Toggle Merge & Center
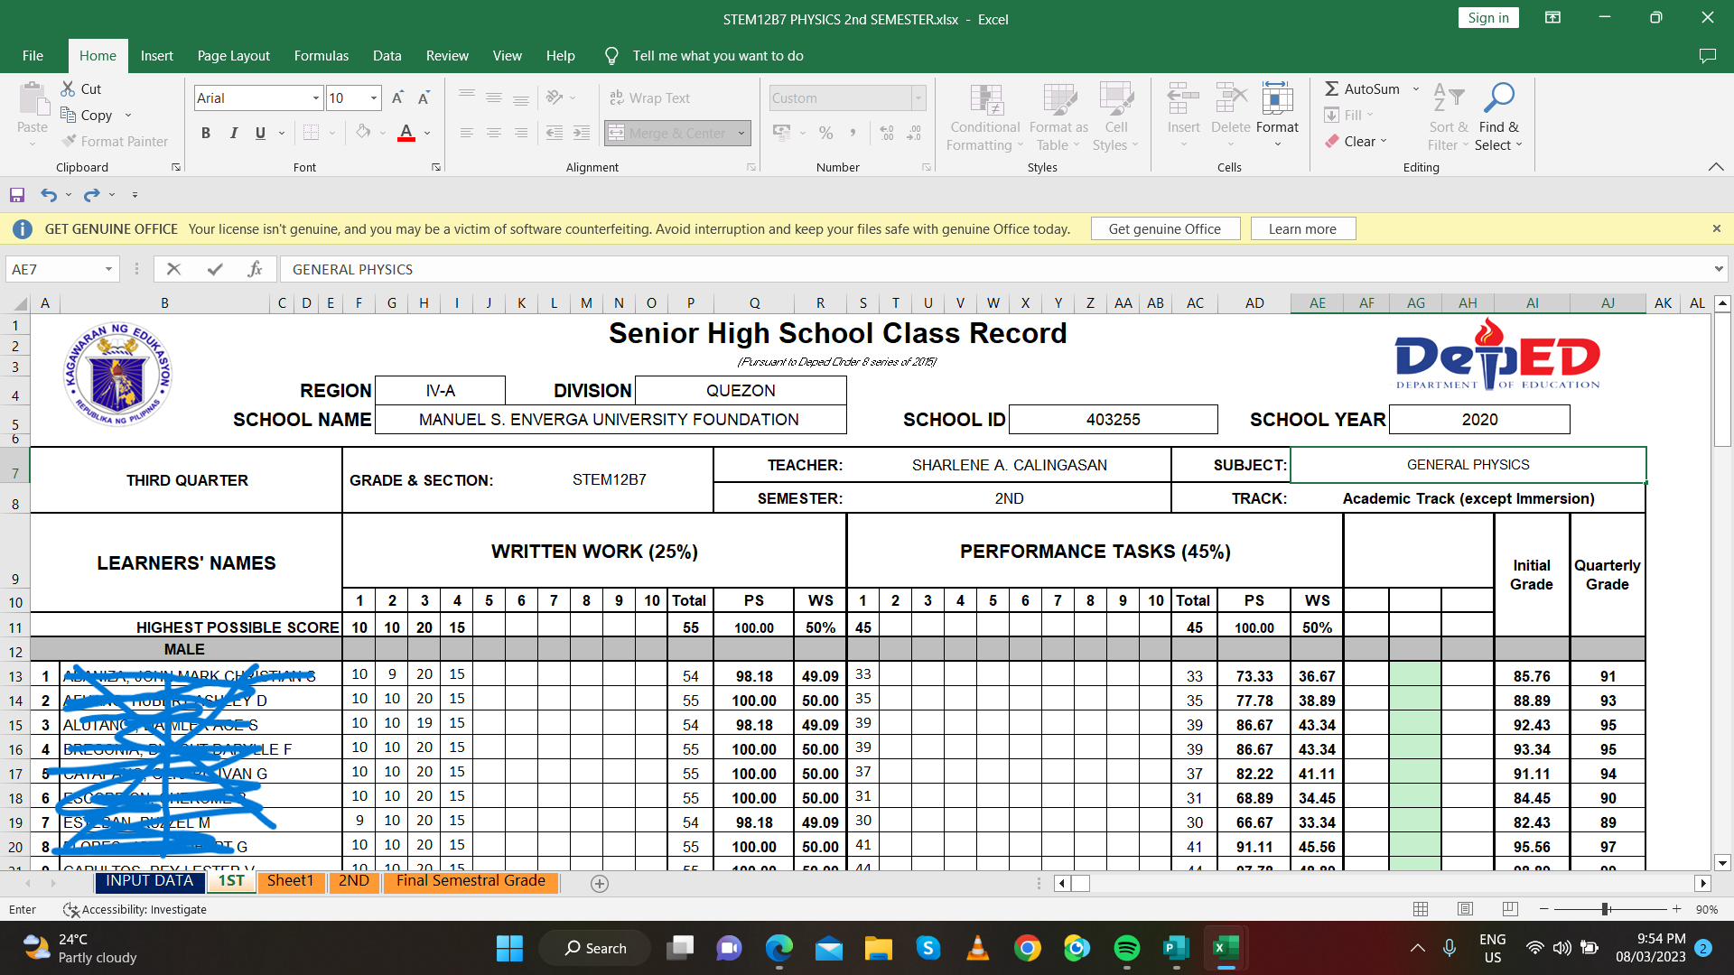Image resolution: width=1734 pixels, height=975 pixels. pos(668,133)
